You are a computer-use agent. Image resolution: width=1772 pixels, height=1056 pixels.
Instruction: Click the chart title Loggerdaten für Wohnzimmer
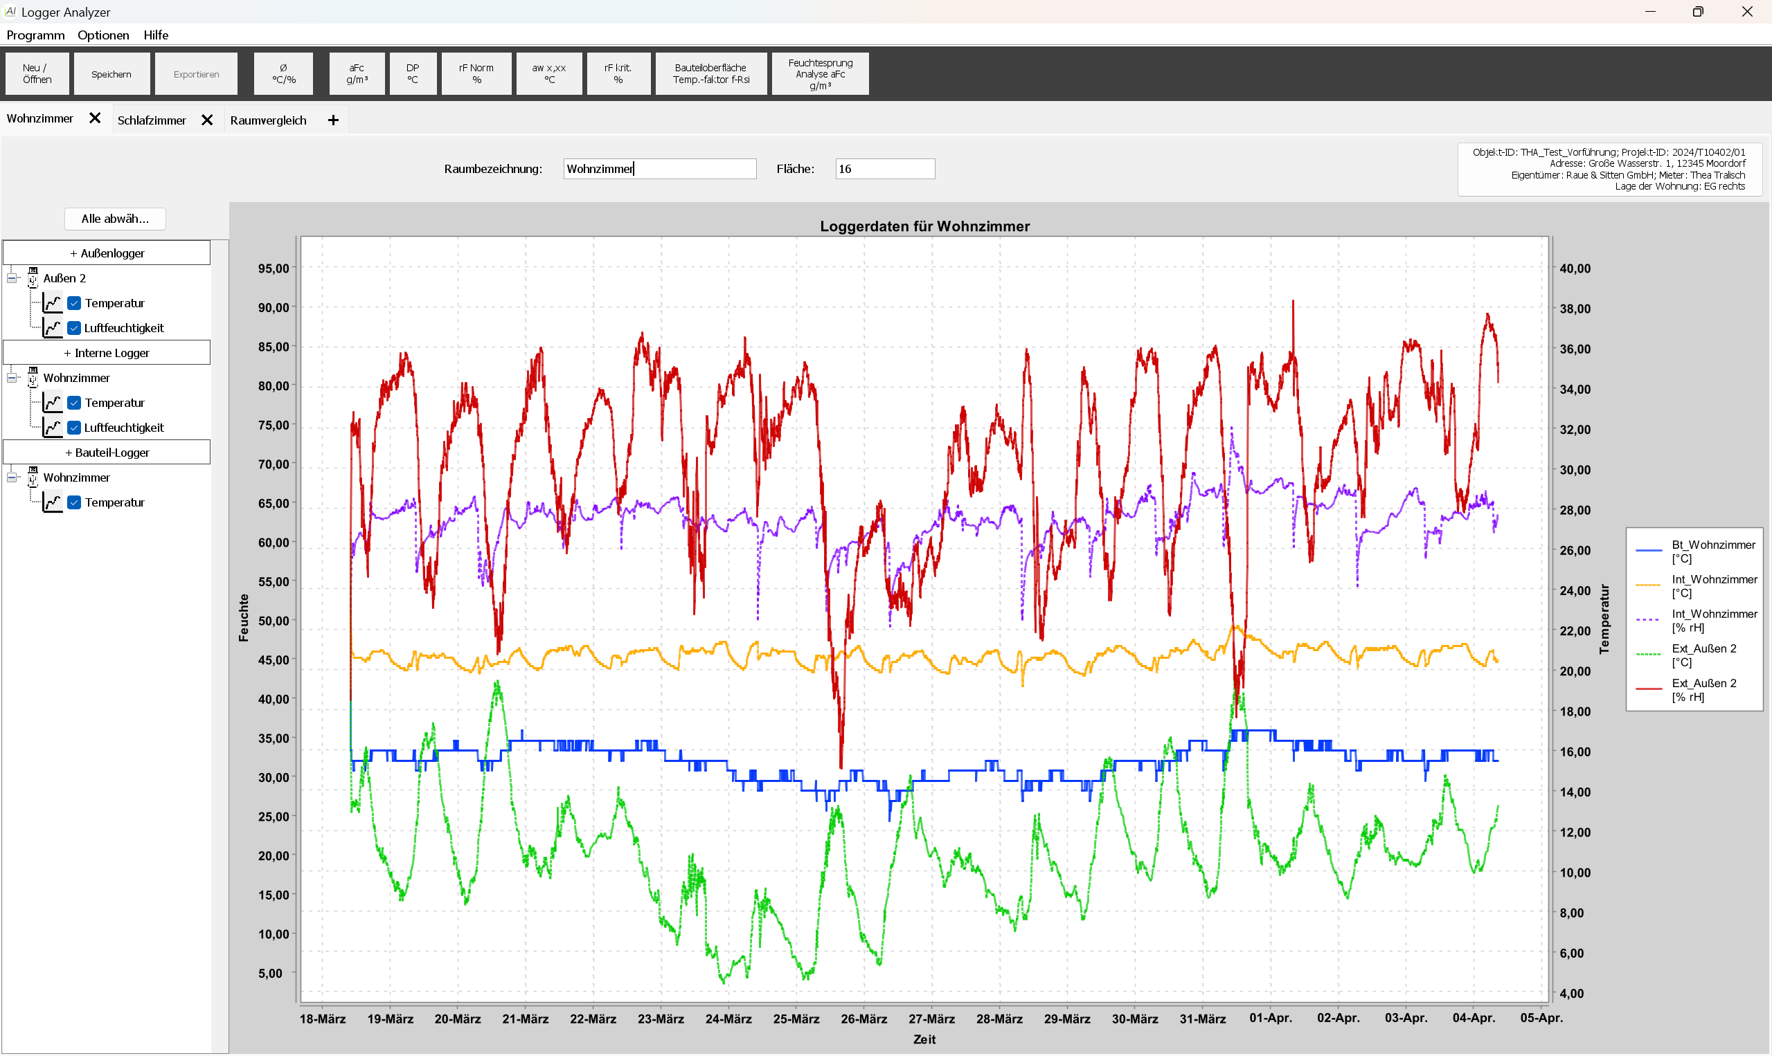(925, 226)
